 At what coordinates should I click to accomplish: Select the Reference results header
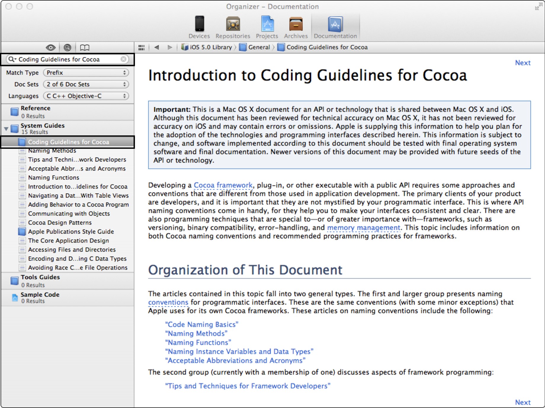68,112
